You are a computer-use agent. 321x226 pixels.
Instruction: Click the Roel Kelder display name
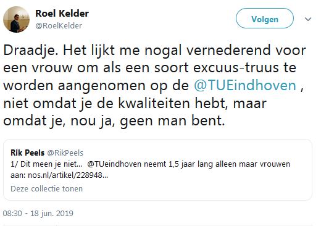point(62,14)
